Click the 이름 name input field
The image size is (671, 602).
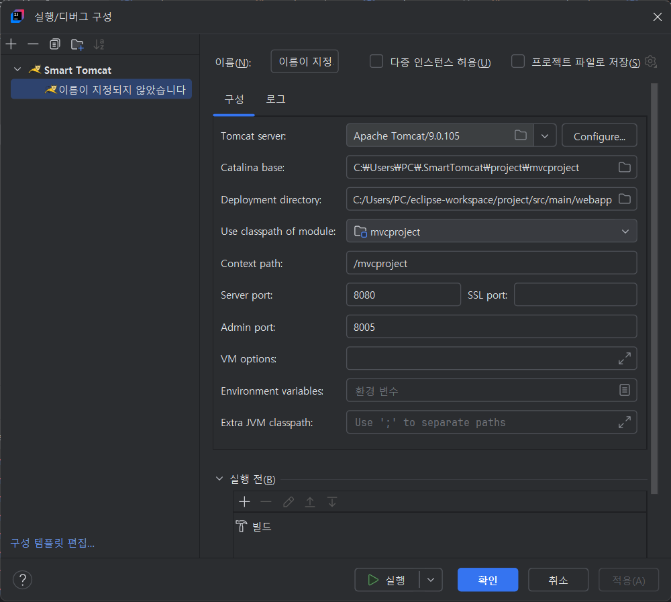tap(305, 61)
